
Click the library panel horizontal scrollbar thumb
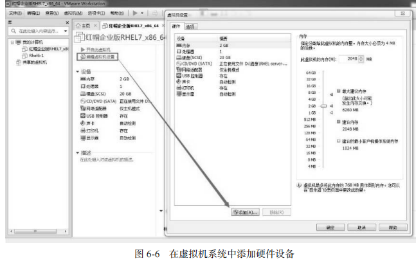tap(35, 231)
